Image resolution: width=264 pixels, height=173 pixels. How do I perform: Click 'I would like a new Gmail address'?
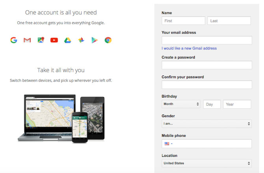click(x=189, y=48)
